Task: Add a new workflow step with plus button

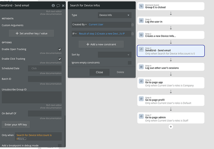Action: coord(171,127)
